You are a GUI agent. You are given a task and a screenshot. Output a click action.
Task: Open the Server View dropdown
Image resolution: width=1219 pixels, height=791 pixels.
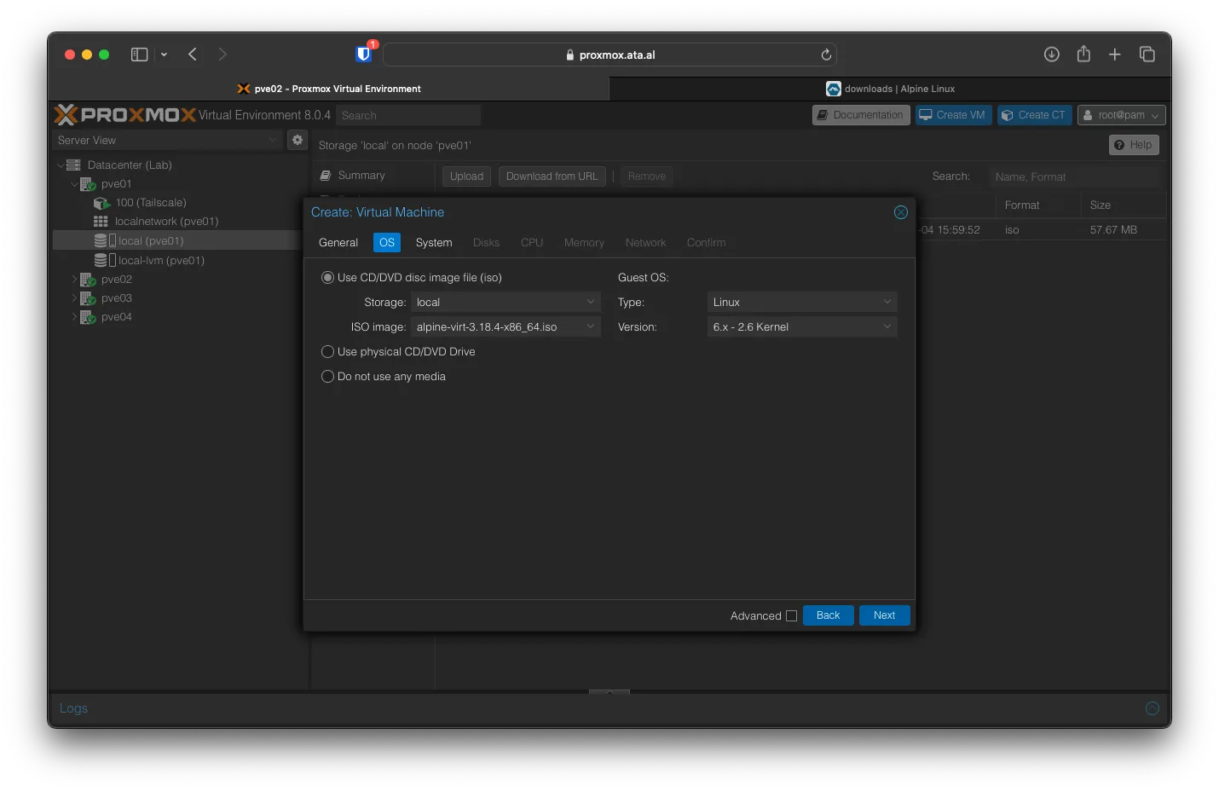click(x=167, y=141)
